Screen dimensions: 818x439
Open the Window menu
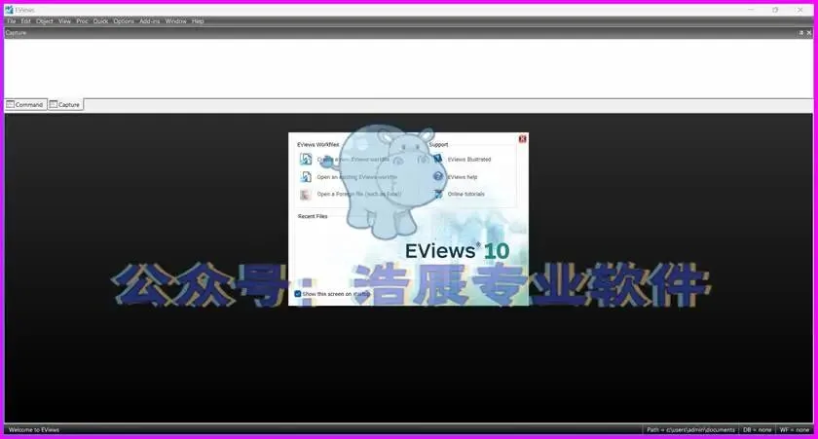pos(176,21)
